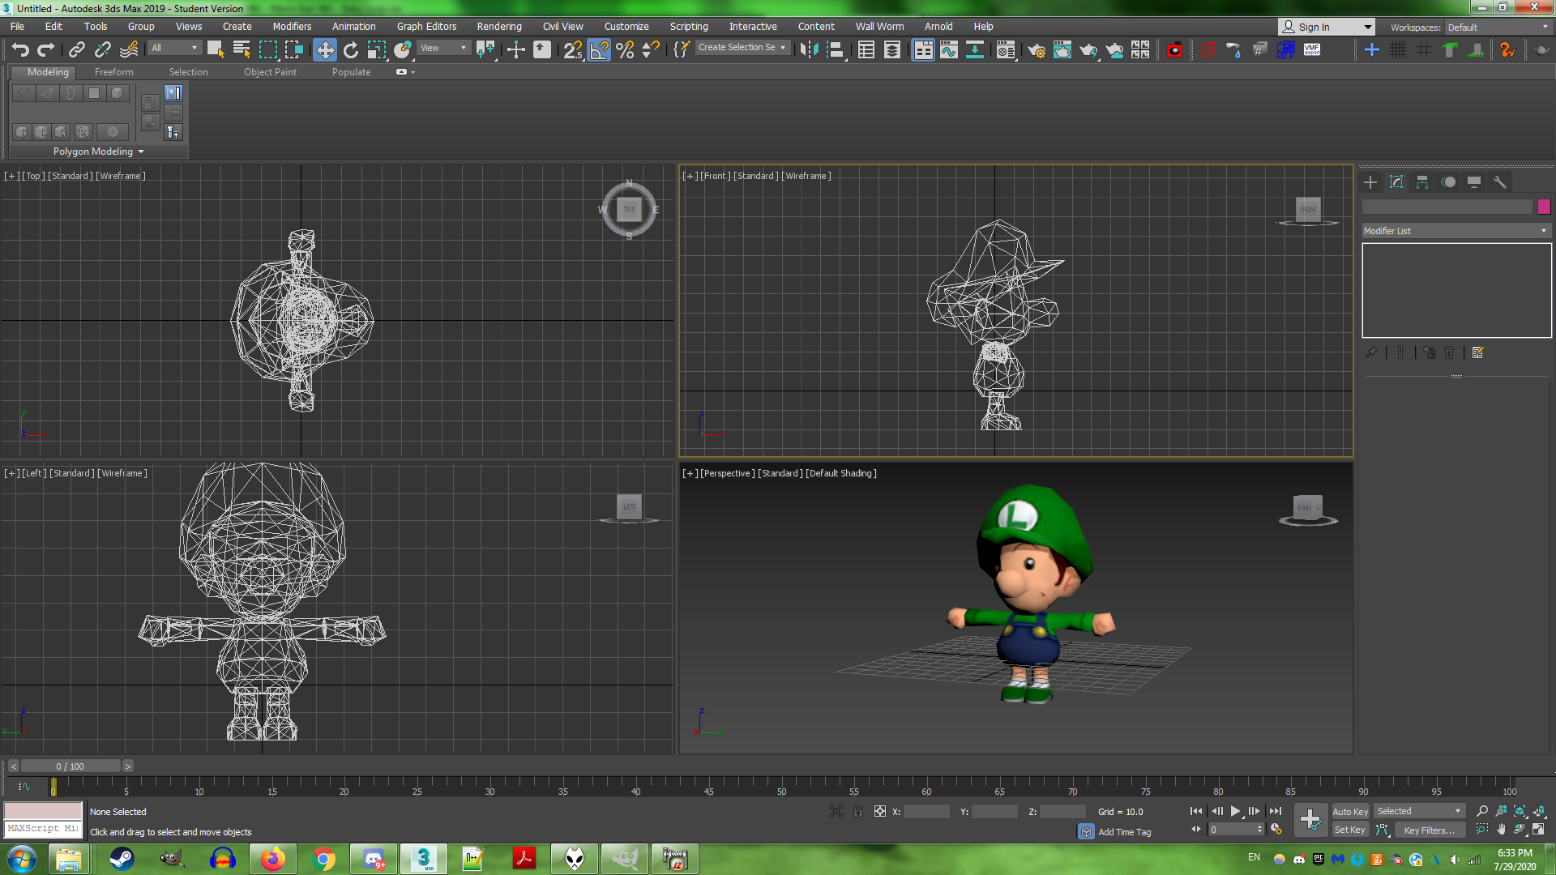Image resolution: width=1556 pixels, height=875 pixels.
Task: Click the Render Production teapot icon
Action: [1088, 50]
